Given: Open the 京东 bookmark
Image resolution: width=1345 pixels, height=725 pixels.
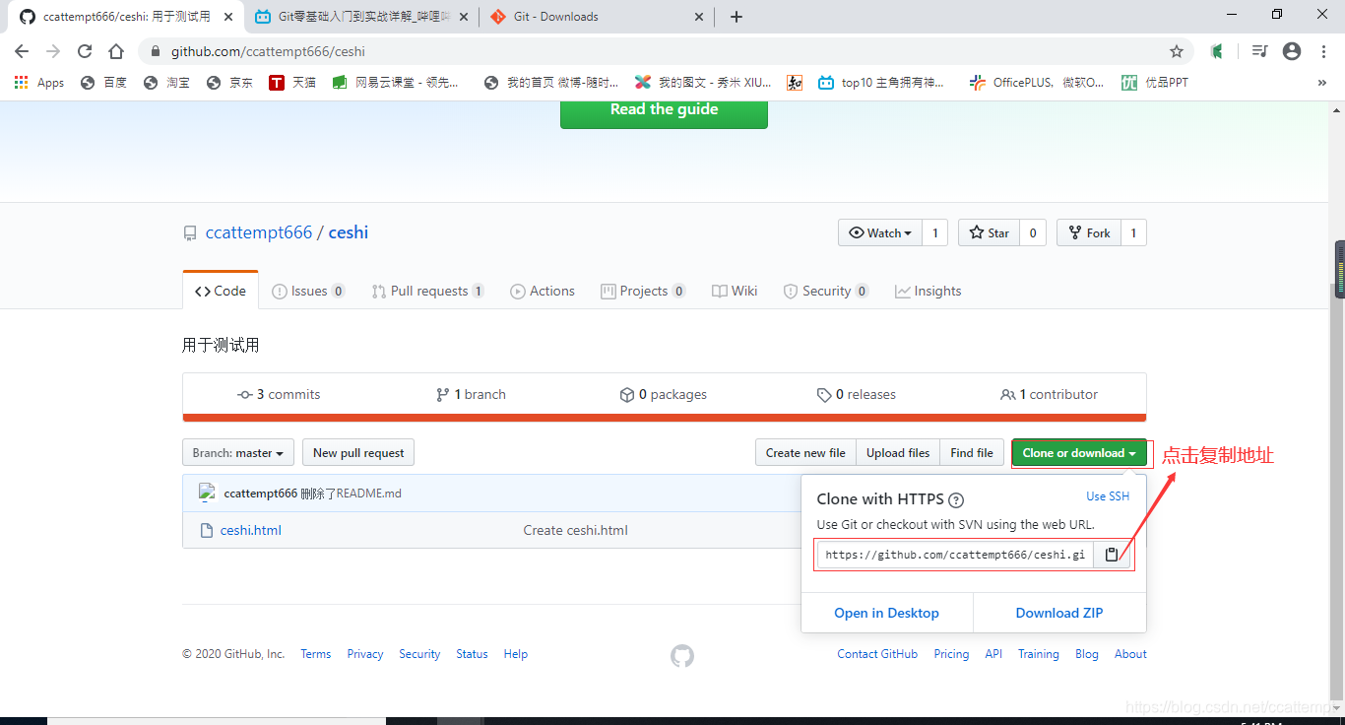Looking at the screenshot, I should coord(229,83).
